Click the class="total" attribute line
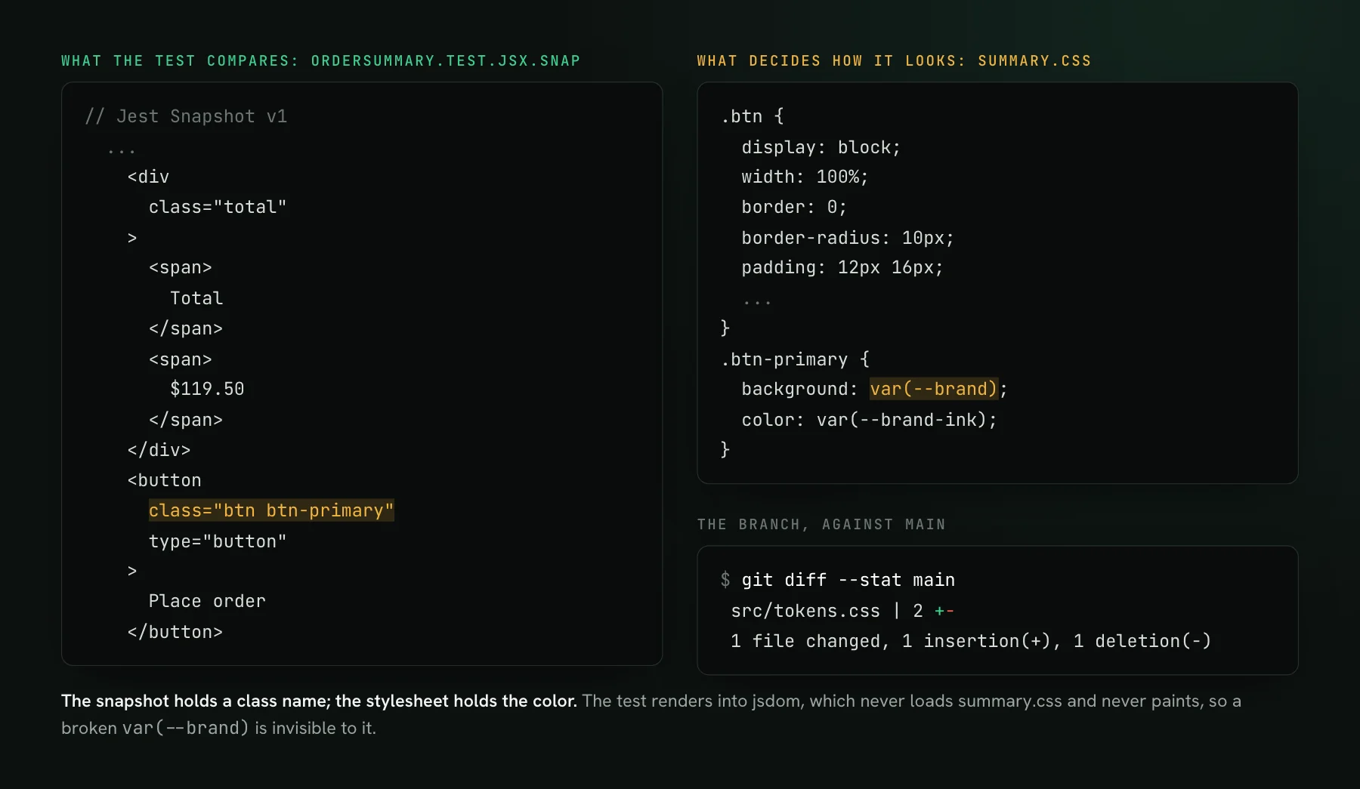This screenshot has height=789, width=1360. tap(218, 207)
